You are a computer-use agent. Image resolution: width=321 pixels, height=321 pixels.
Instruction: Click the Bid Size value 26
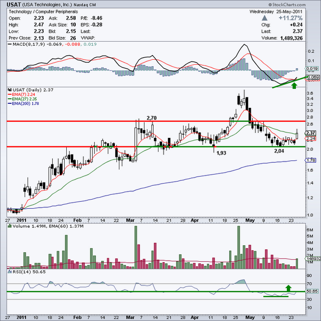(73, 38)
